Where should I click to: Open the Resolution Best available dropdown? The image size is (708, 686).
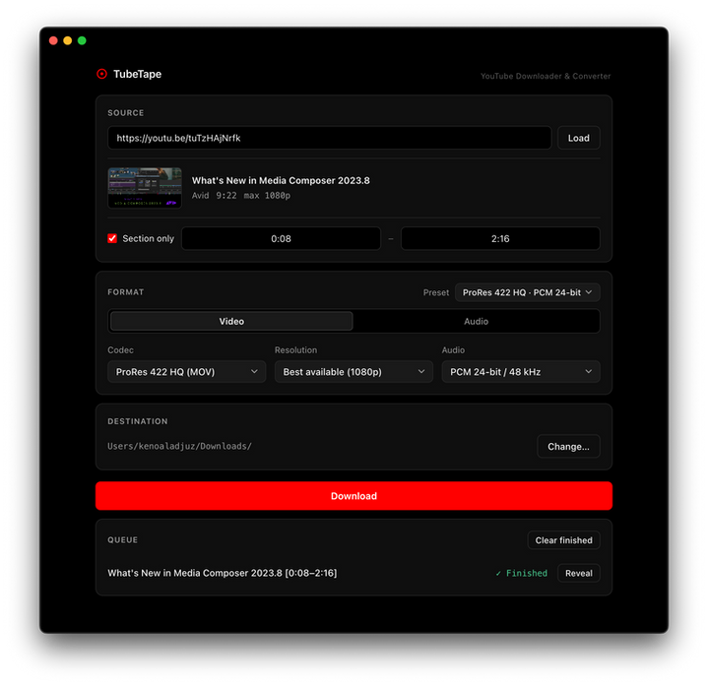coord(354,372)
